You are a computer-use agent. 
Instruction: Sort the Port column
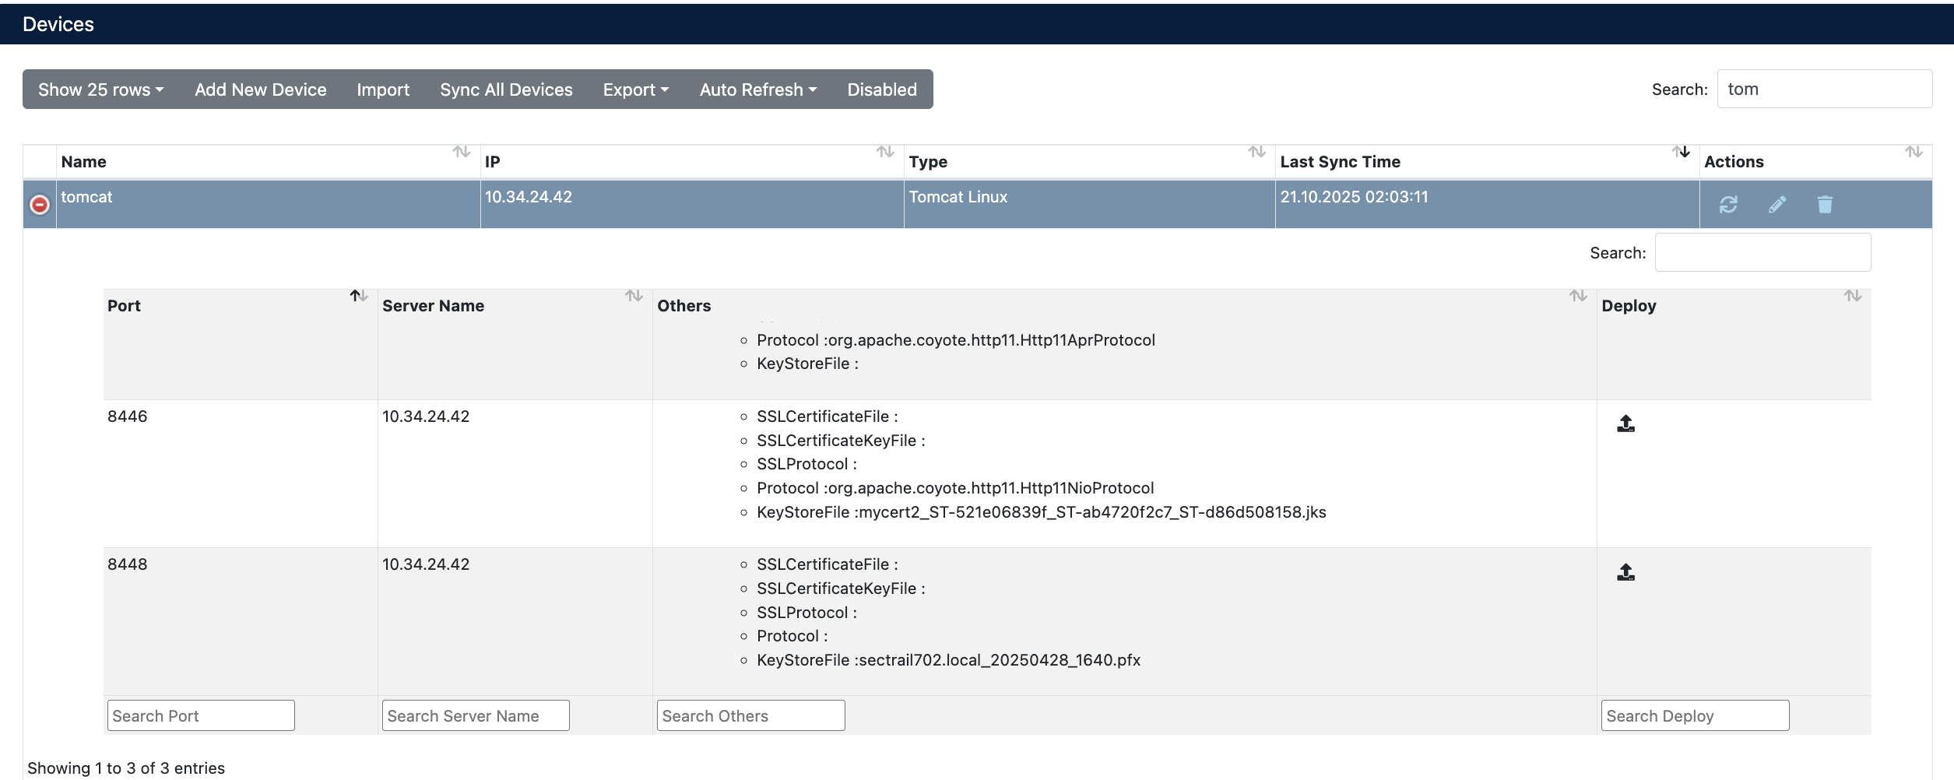click(x=358, y=296)
